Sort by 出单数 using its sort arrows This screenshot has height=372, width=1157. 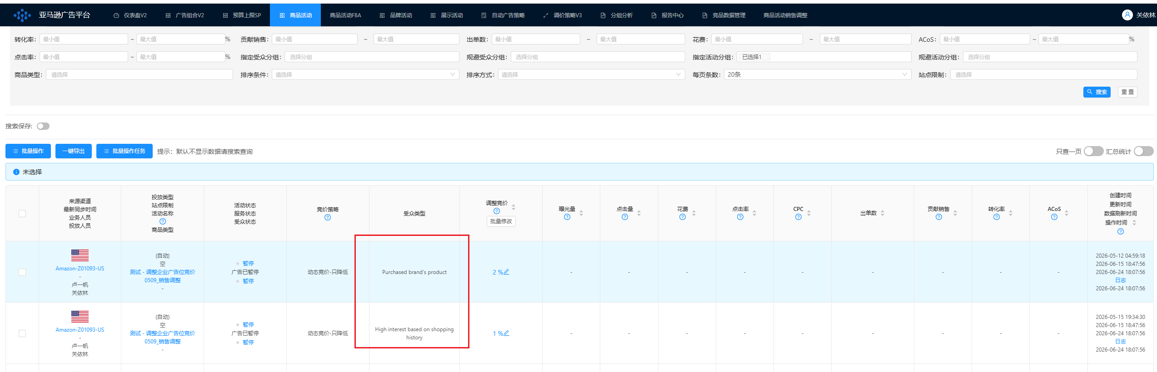(883, 213)
